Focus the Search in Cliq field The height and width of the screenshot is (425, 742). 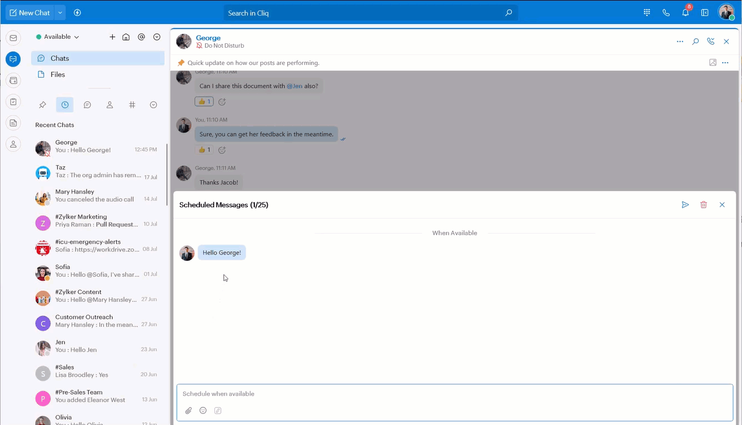[x=370, y=13]
